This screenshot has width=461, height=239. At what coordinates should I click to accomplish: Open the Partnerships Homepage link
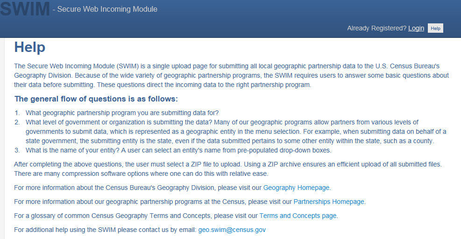click(328, 202)
